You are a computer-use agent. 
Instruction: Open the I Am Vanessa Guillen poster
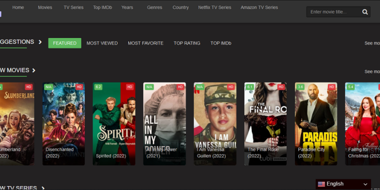click(x=215, y=124)
